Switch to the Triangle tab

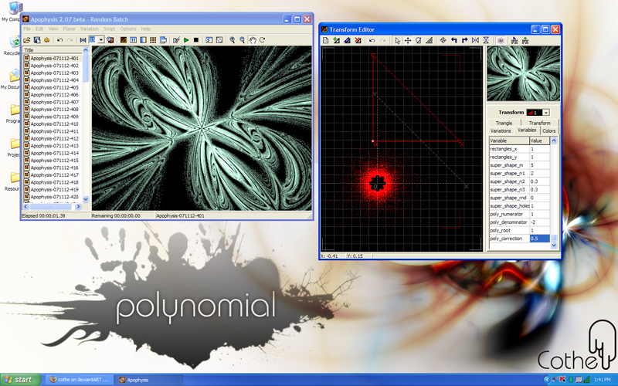(x=504, y=123)
